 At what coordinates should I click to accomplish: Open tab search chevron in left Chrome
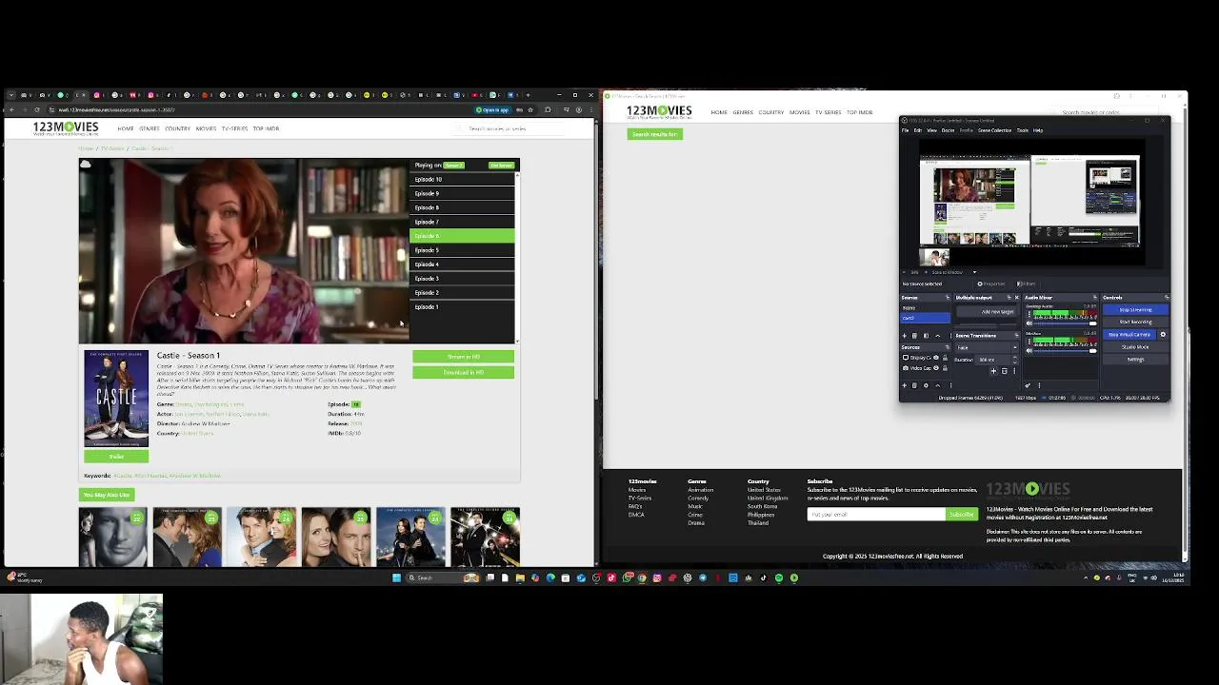click(11, 95)
